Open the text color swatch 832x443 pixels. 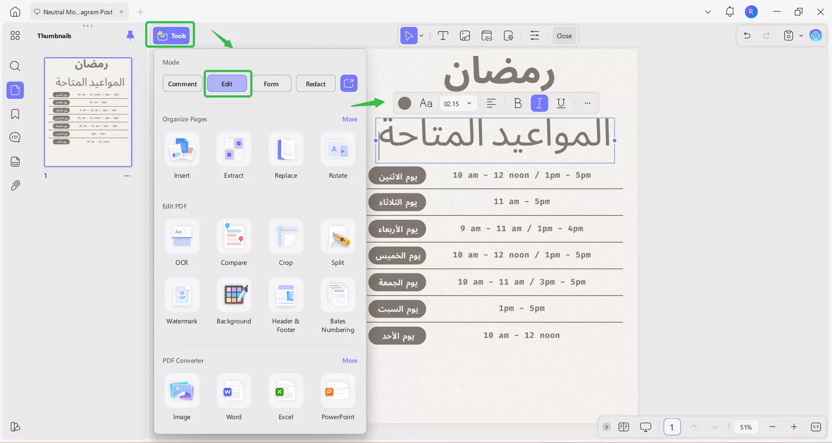[404, 103]
